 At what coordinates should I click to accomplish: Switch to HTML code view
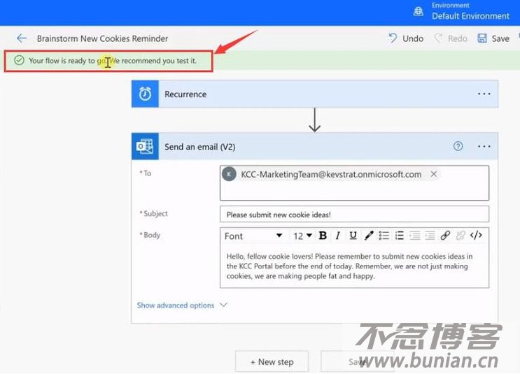coord(476,236)
